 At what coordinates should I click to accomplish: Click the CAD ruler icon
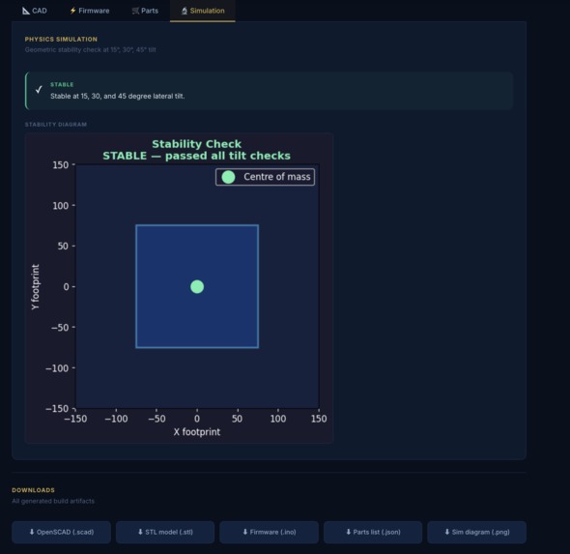[x=26, y=11]
